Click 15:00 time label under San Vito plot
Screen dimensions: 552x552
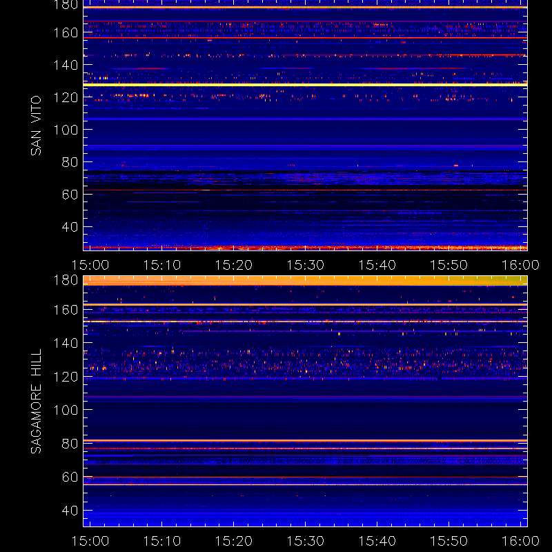90,265
